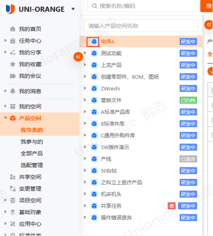Click the 电梯A product cube icon

94,42
